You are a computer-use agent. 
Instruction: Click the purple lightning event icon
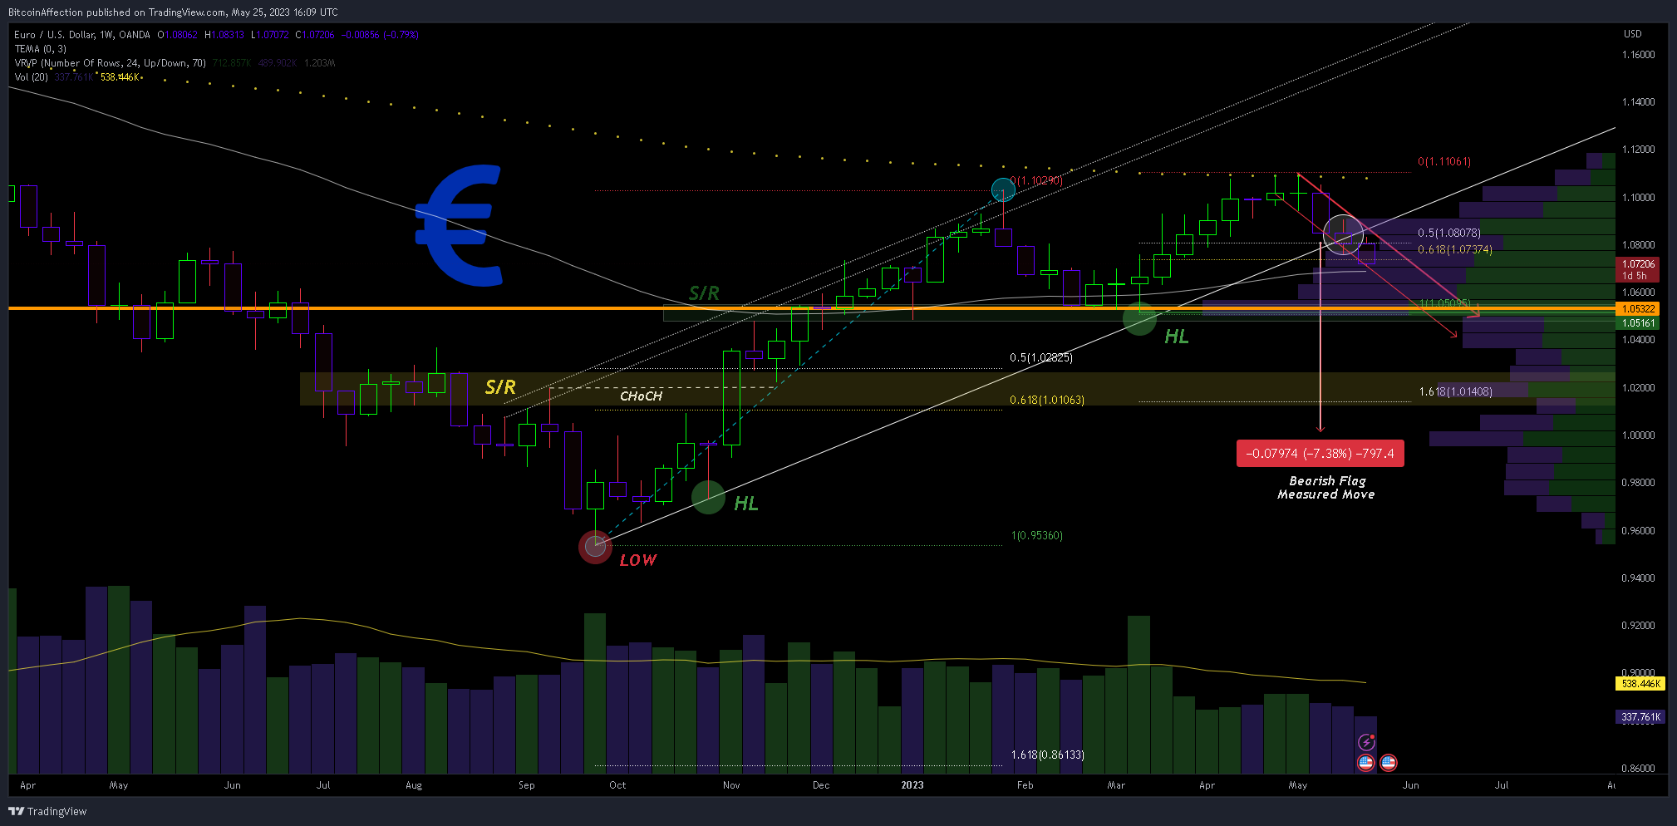[1366, 742]
